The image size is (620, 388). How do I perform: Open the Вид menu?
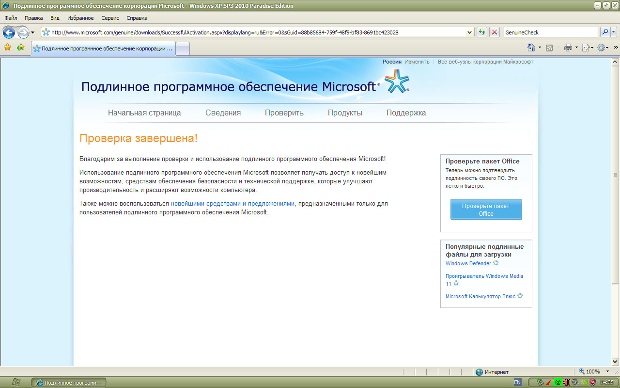click(55, 18)
